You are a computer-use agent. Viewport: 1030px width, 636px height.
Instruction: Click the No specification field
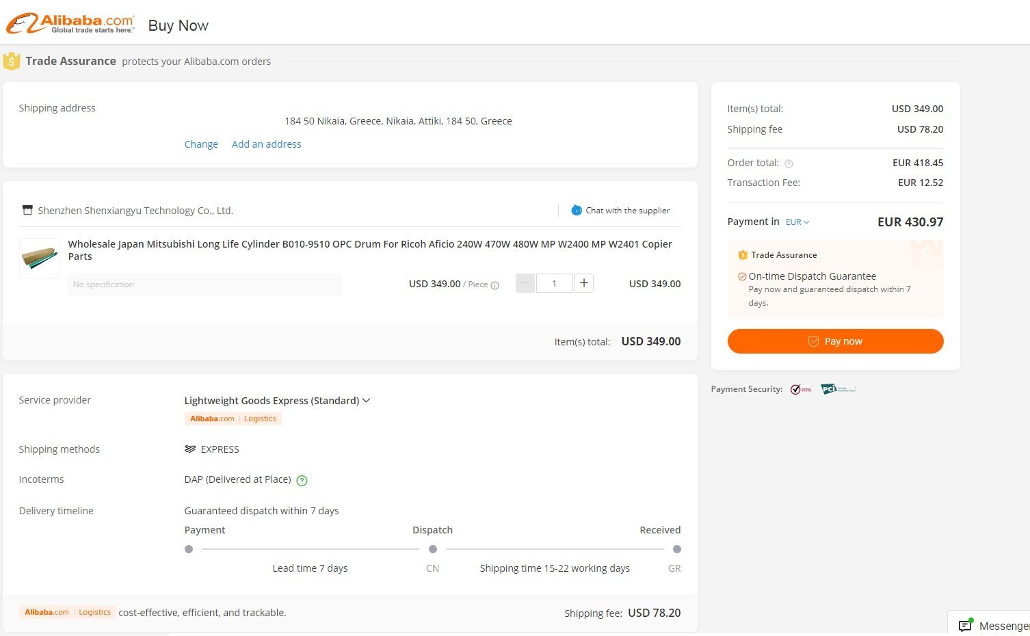click(204, 284)
